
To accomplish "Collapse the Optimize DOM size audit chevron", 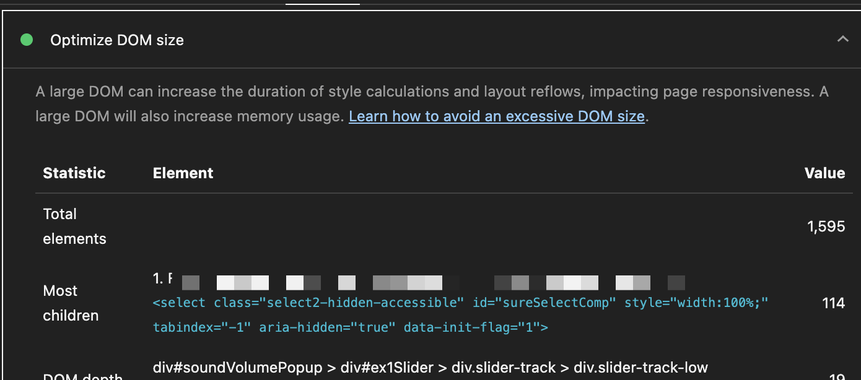I will (x=842, y=40).
